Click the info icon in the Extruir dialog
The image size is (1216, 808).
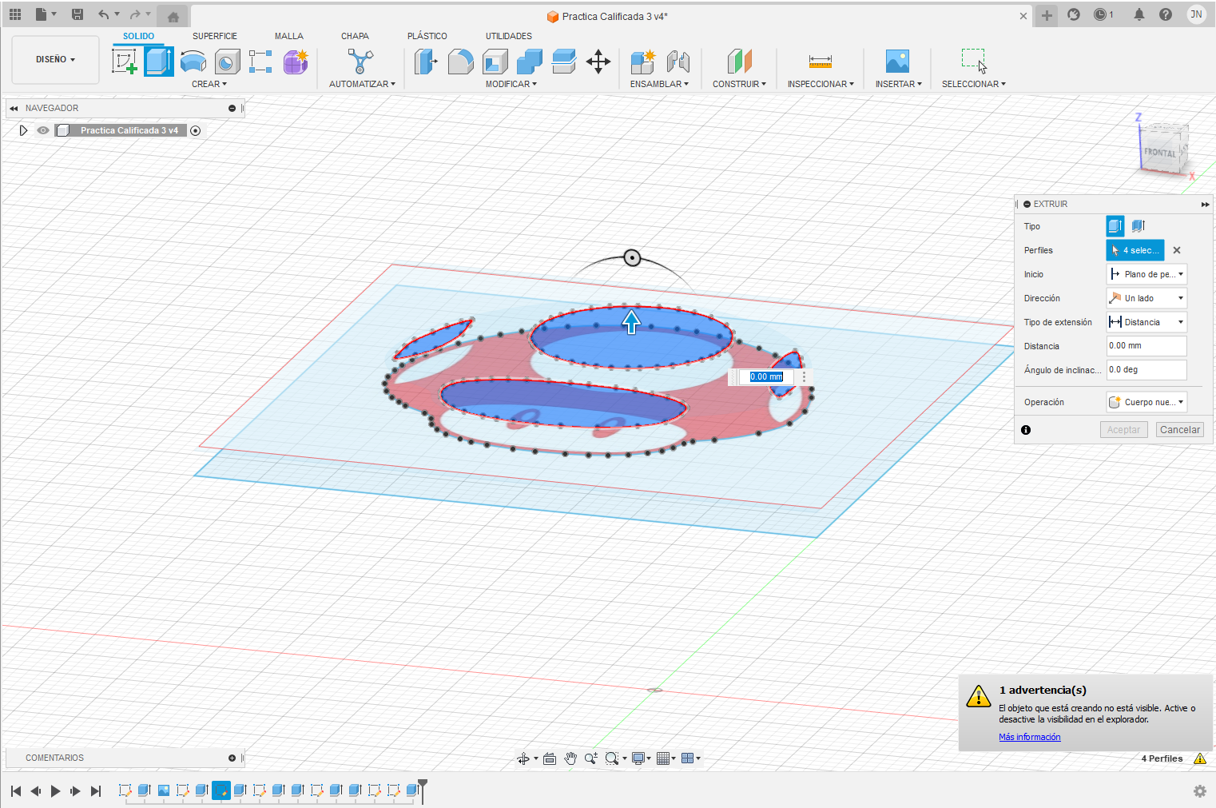pos(1026,430)
